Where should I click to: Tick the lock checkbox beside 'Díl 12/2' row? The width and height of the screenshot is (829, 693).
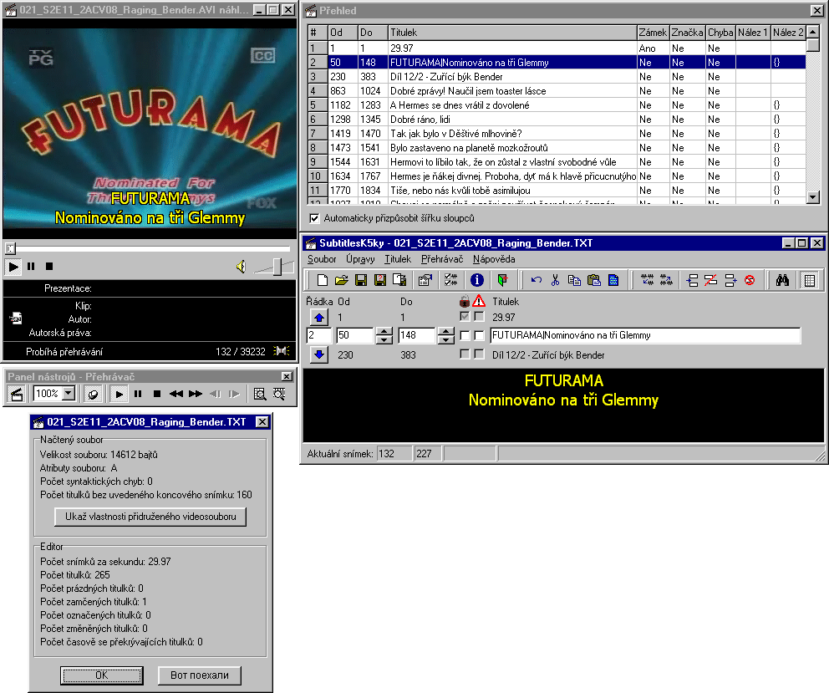(x=465, y=354)
